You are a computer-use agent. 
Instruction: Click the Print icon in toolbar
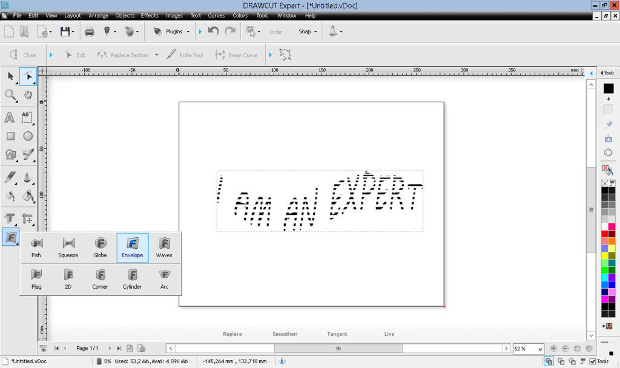tap(90, 31)
